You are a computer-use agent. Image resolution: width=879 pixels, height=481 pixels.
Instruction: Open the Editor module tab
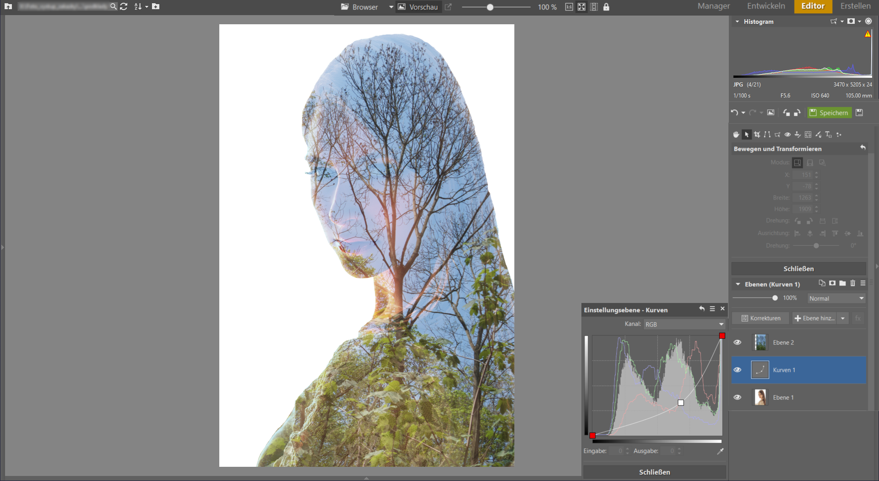point(813,6)
